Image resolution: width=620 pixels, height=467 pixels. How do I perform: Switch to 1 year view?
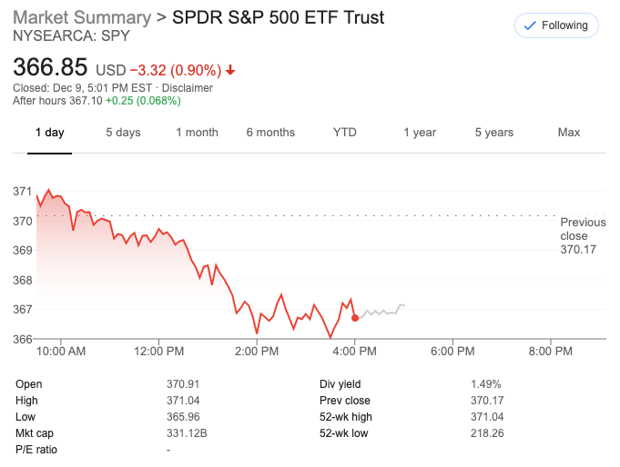pyautogui.click(x=420, y=133)
